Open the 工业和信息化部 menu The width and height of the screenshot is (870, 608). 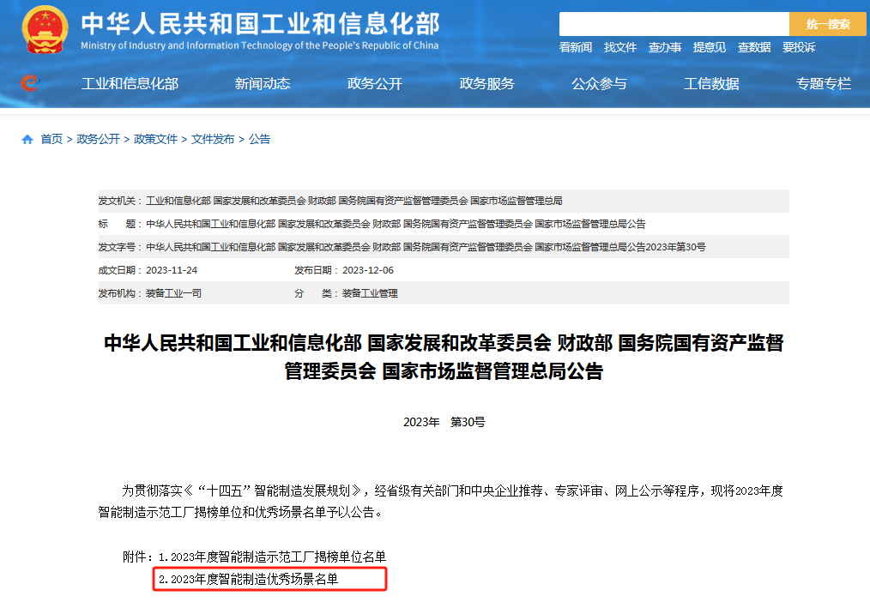pyautogui.click(x=130, y=83)
